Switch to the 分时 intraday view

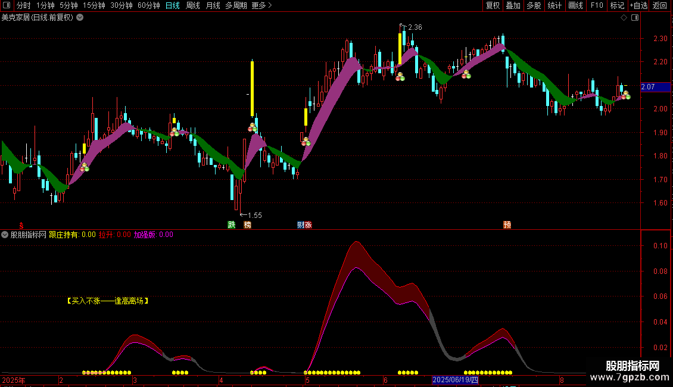coord(24,5)
